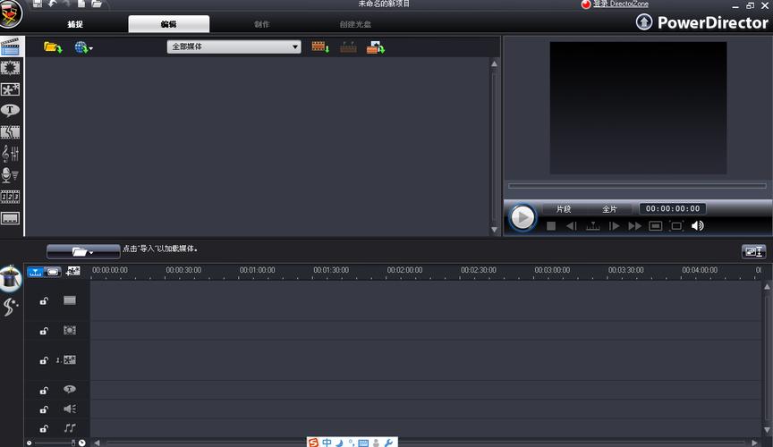The image size is (773, 447).
Task: Toggle lock on the title track
Action: click(x=44, y=391)
